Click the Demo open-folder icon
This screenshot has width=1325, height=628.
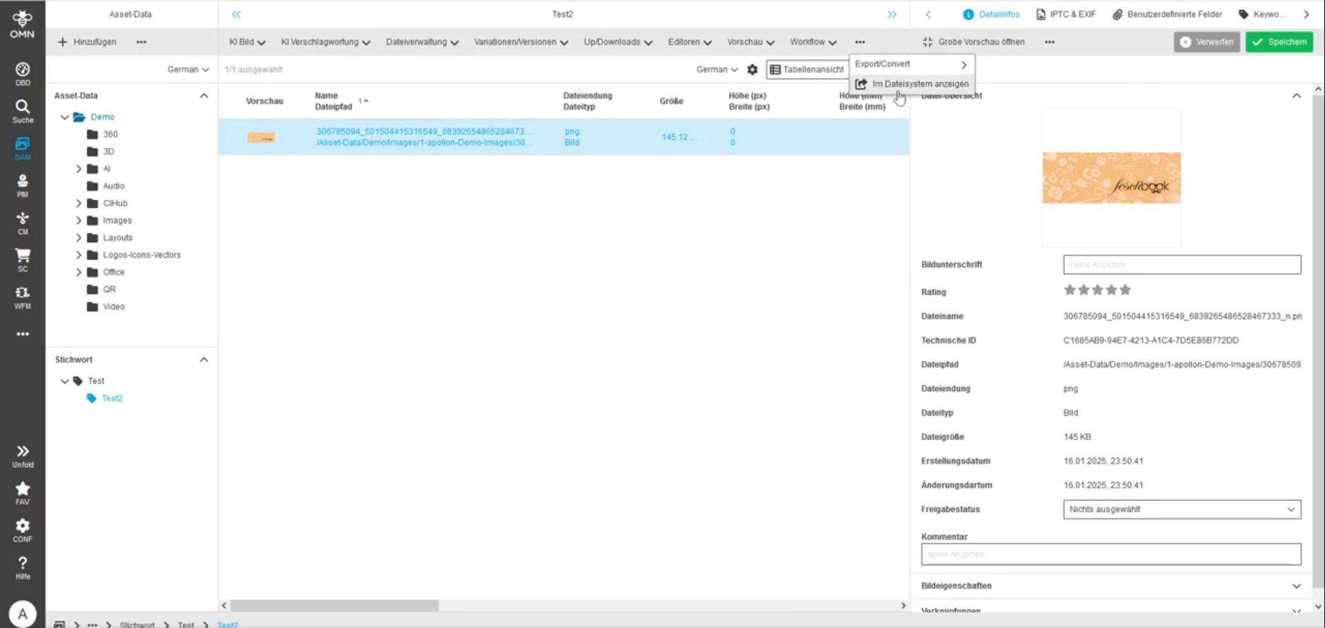[79, 117]
